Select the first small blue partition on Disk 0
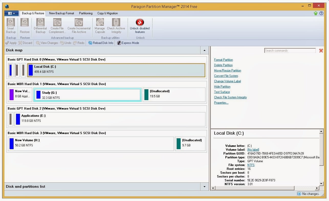The height and width of the screenshot is (201, 329). point(10,70)
